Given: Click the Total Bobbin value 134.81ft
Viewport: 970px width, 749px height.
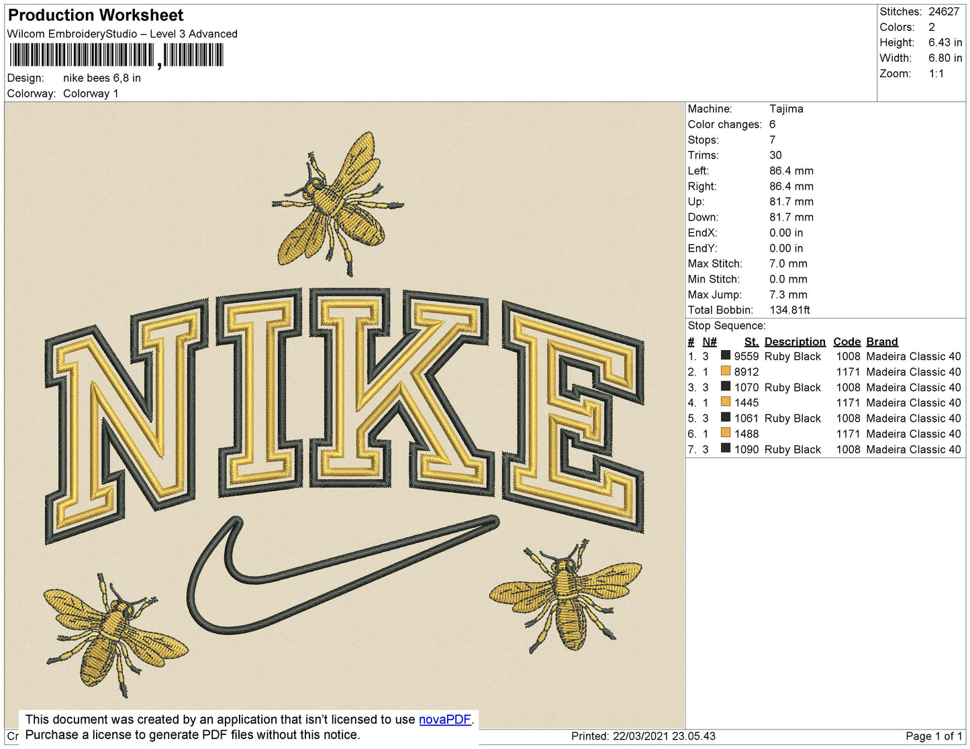Looking at the screenshot, I should point(789,310).
